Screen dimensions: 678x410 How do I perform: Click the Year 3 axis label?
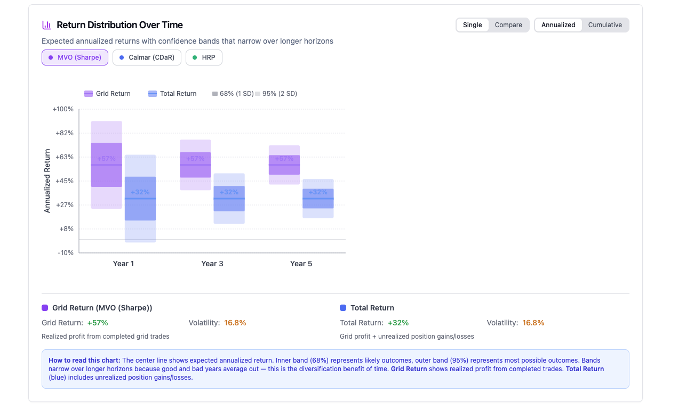pos(212,264)
